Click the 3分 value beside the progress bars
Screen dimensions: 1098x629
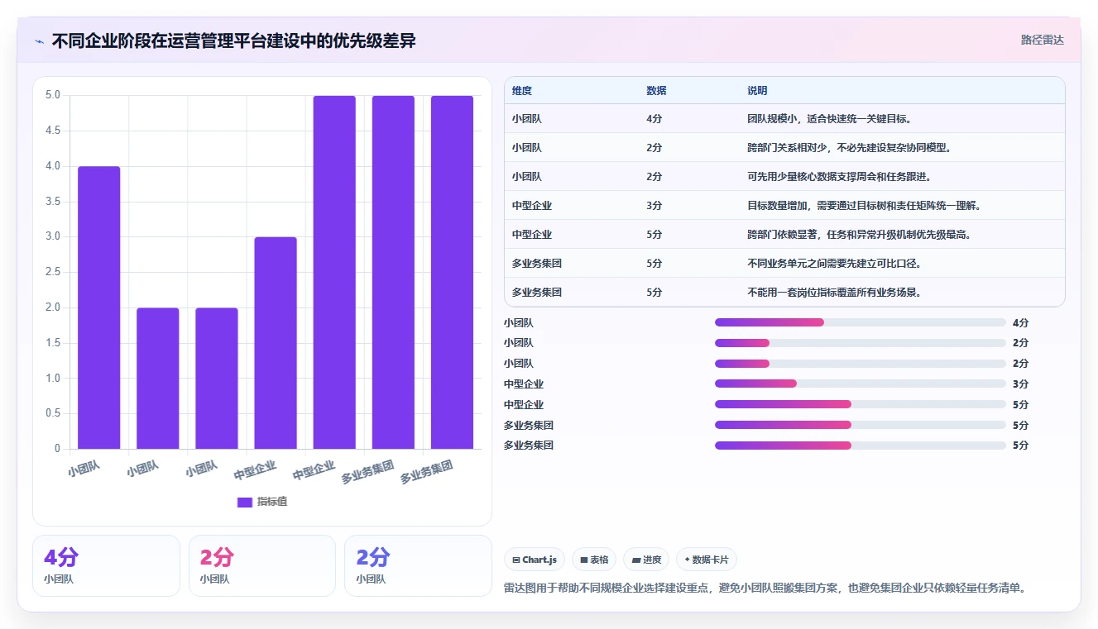pyautogui.click(x=1020, y=384)
